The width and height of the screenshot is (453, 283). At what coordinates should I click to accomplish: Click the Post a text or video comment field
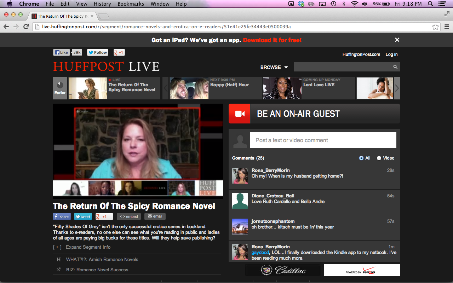point(323,140)
